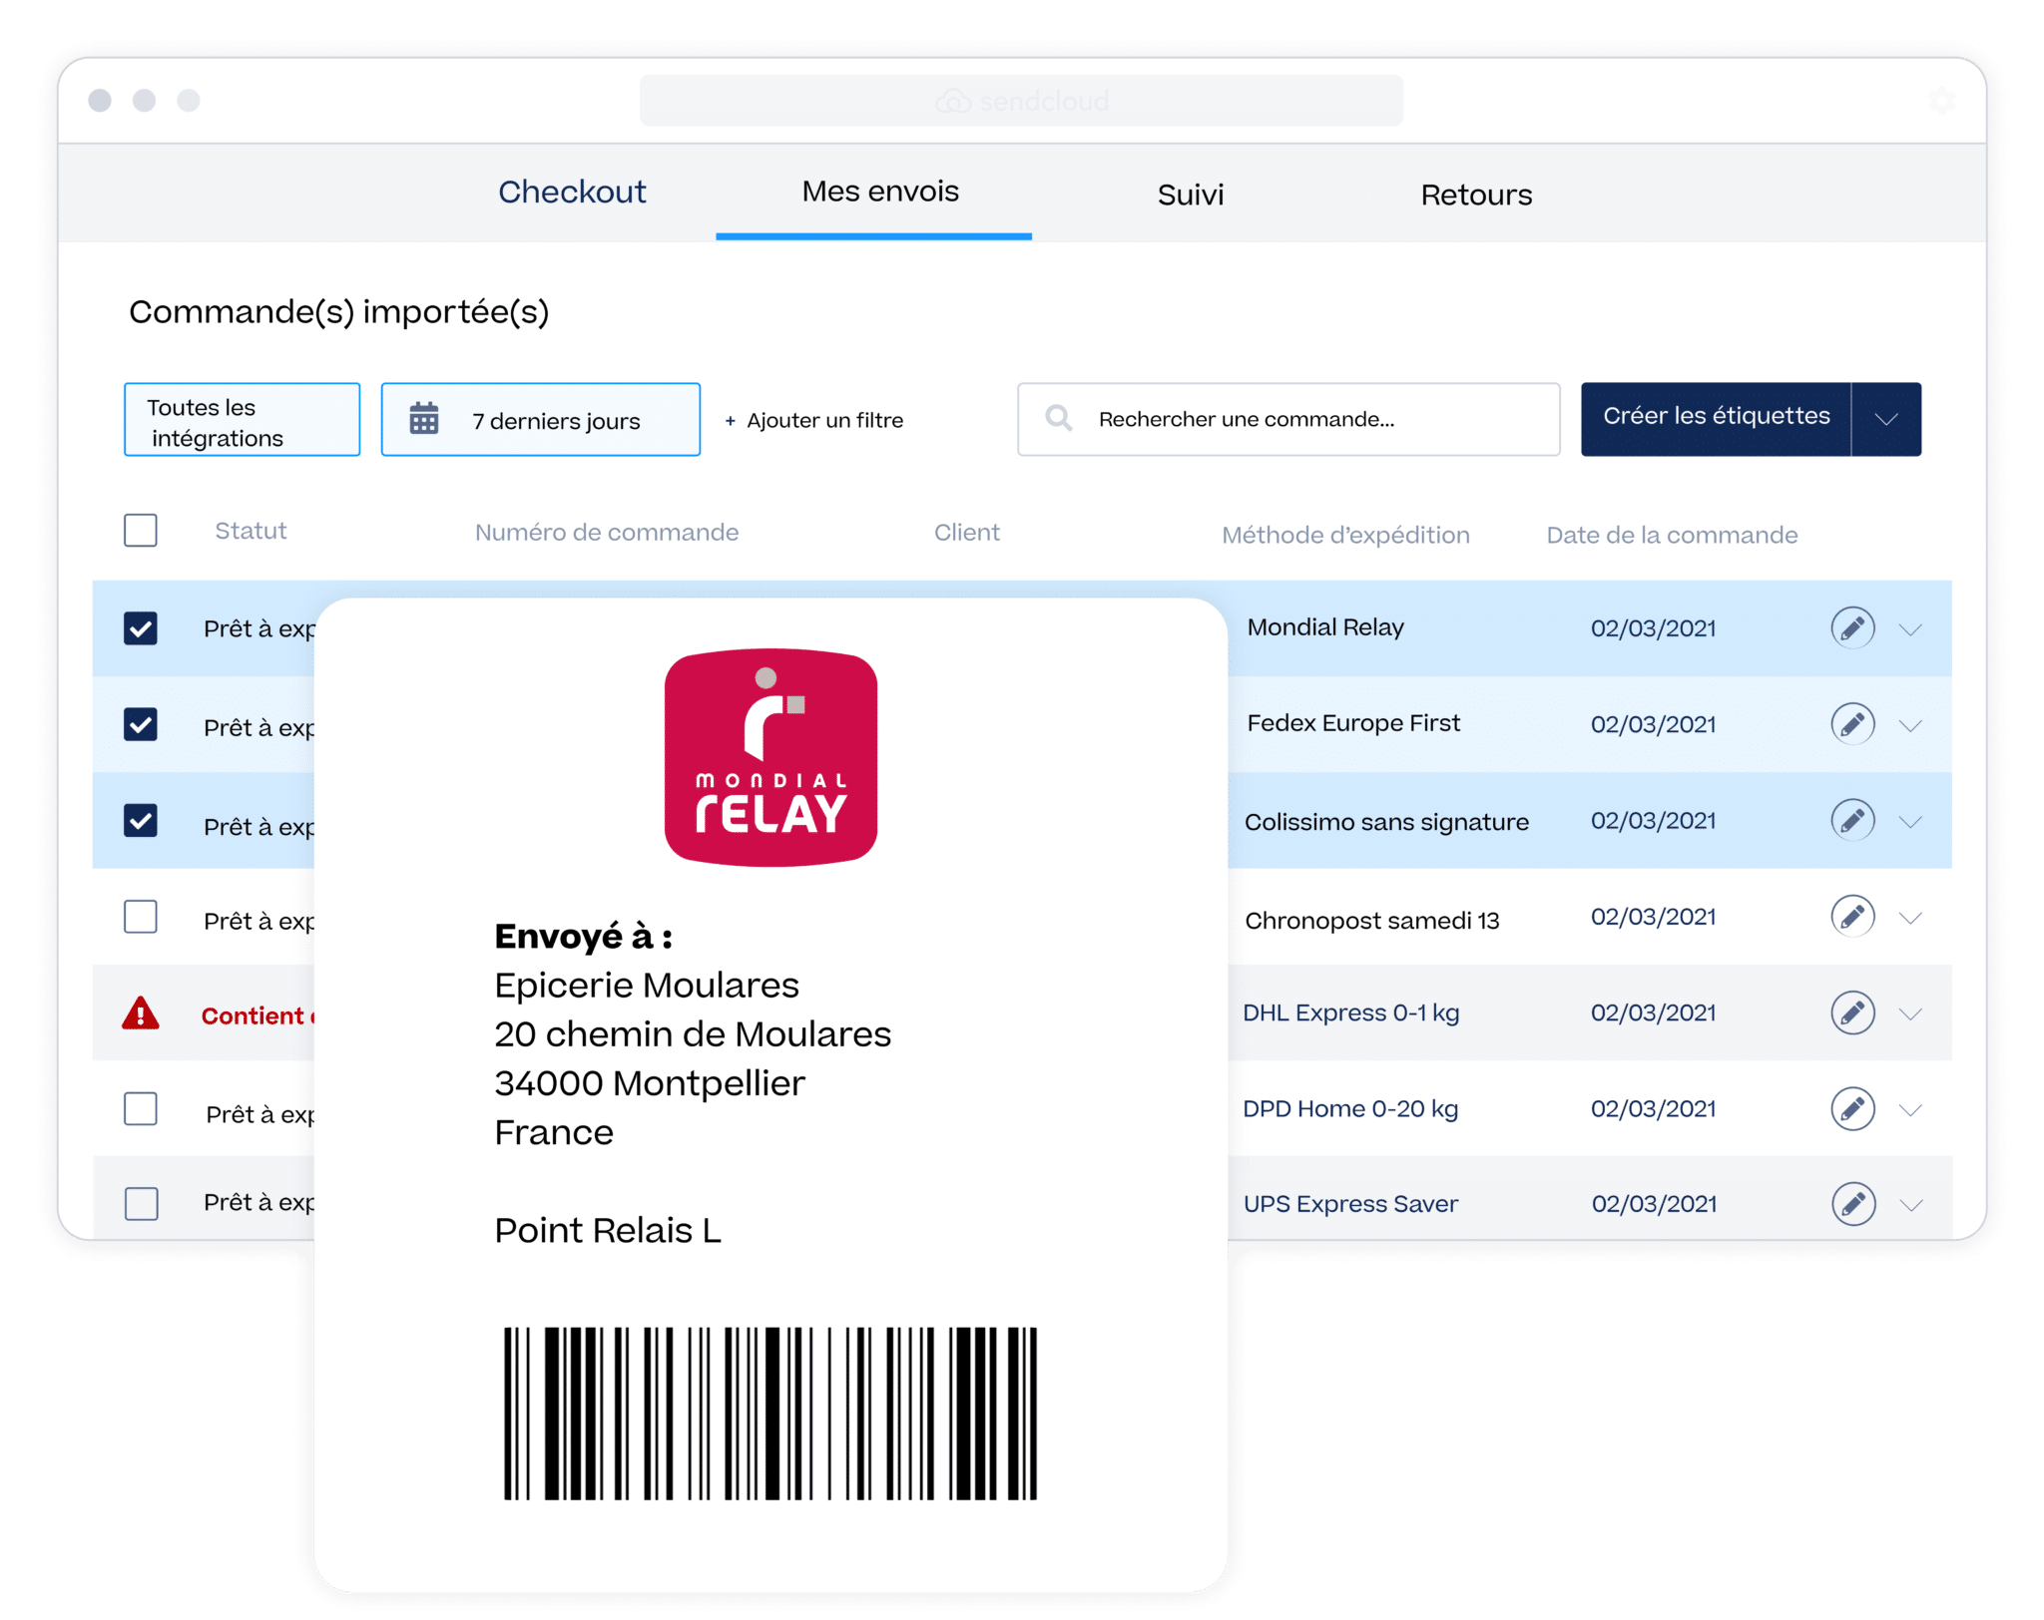Open the 7 derniers jours date filter

coord(540,419)
